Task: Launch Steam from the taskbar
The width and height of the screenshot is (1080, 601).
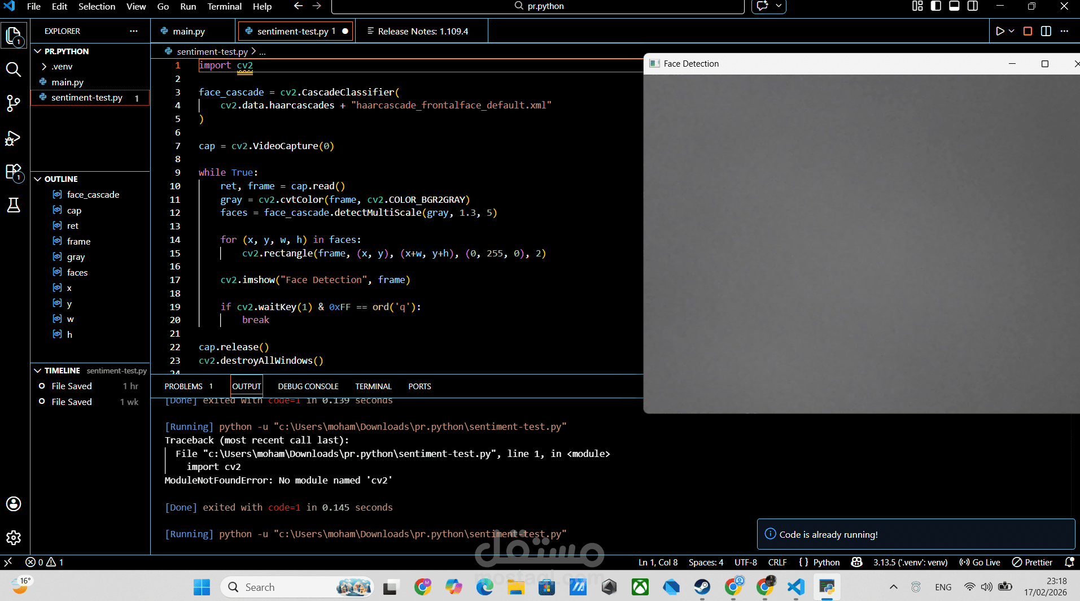Action: (702, 587)
